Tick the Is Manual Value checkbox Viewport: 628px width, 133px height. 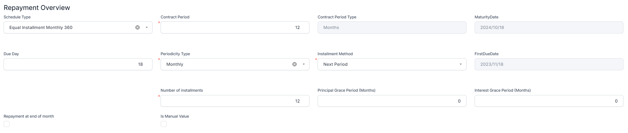pos(164,124)
